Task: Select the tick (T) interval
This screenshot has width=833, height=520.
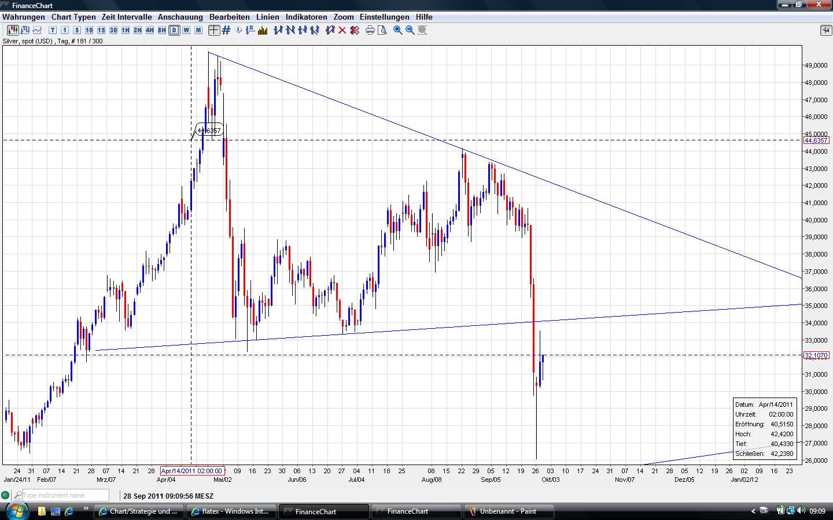Action: pyautogui.click(x=53, y=30)
